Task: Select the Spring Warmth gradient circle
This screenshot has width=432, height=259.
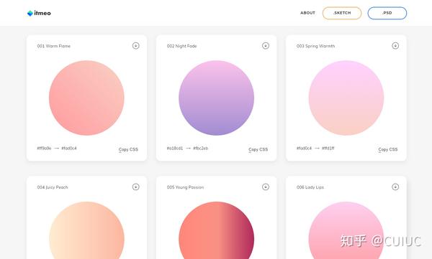Action: coord(346,98)
